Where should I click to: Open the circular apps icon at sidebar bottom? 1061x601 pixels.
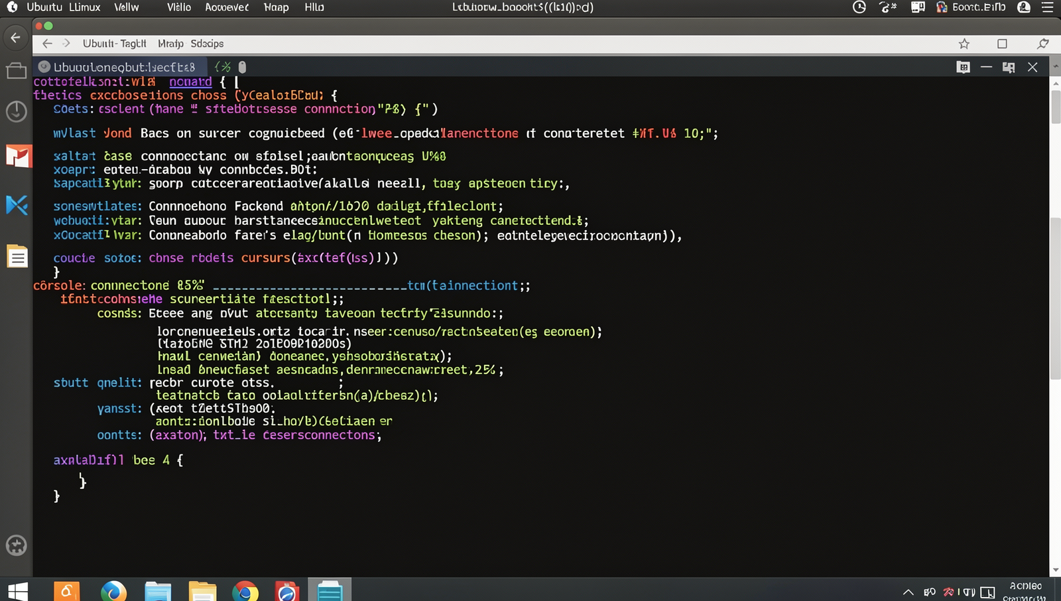point(16,545)
